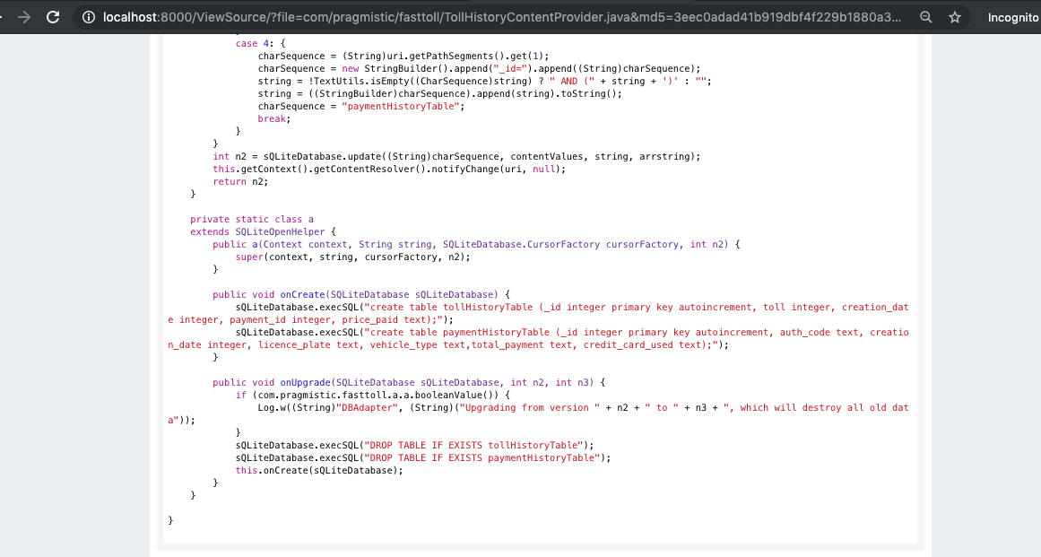The height and width of the screenshot is (557, 1041).
Task: Click the browser forward arrow
Action: 23,17
